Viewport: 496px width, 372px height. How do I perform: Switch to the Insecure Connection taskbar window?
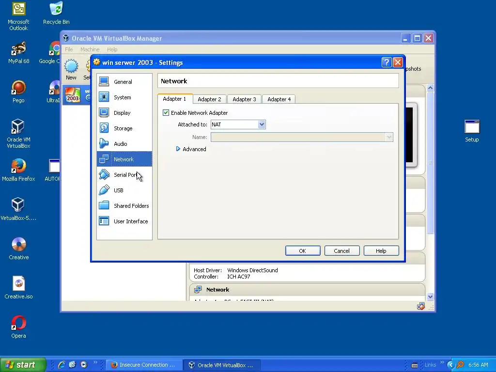(144, 365)
